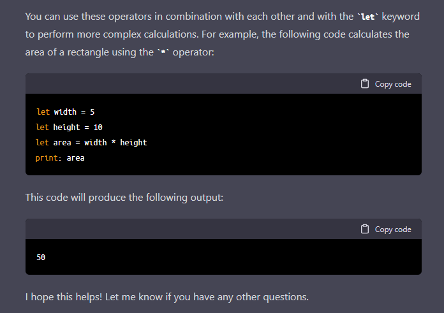Click the clipboard icon above the 50 output
The image size is (444, 313).
365,229
